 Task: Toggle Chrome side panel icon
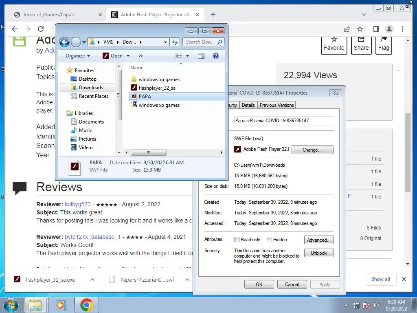376,29
